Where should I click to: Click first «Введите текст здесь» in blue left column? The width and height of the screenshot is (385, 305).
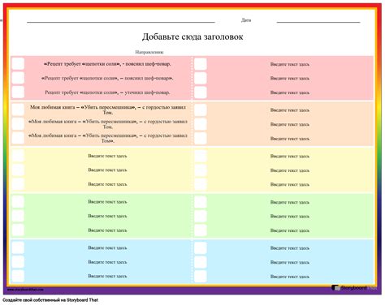tap(107, 247)
